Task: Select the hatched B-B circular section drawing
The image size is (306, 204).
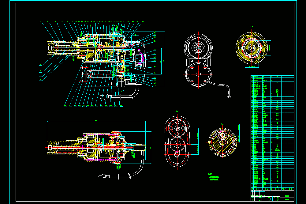Action: (x=252, y=48)
